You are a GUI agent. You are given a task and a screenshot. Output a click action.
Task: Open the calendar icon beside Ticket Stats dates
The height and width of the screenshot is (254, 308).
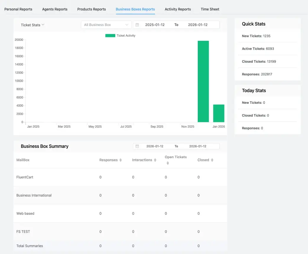pos(137,25)
